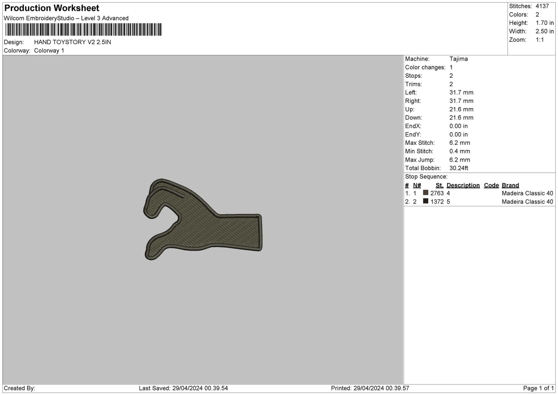Click the brown swatch for stop 1
Screen dimensions: 558x395
[x=425, y=193]
